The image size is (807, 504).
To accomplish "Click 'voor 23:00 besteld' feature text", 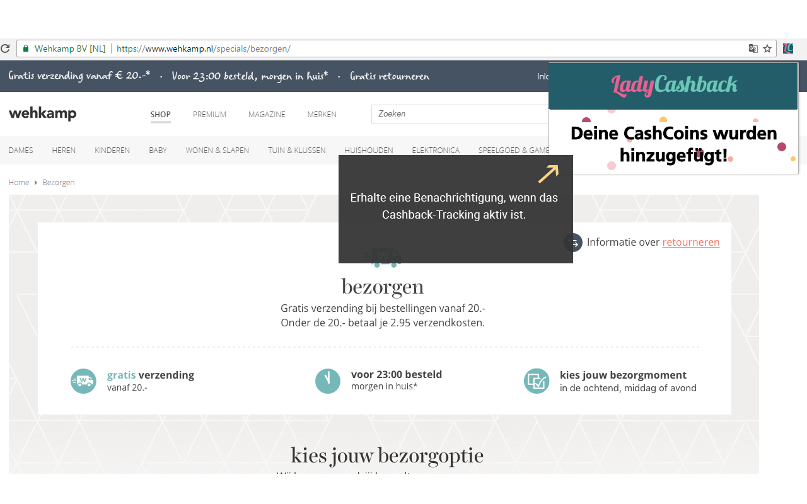I will pyautogui.click(x=397, y=374).
